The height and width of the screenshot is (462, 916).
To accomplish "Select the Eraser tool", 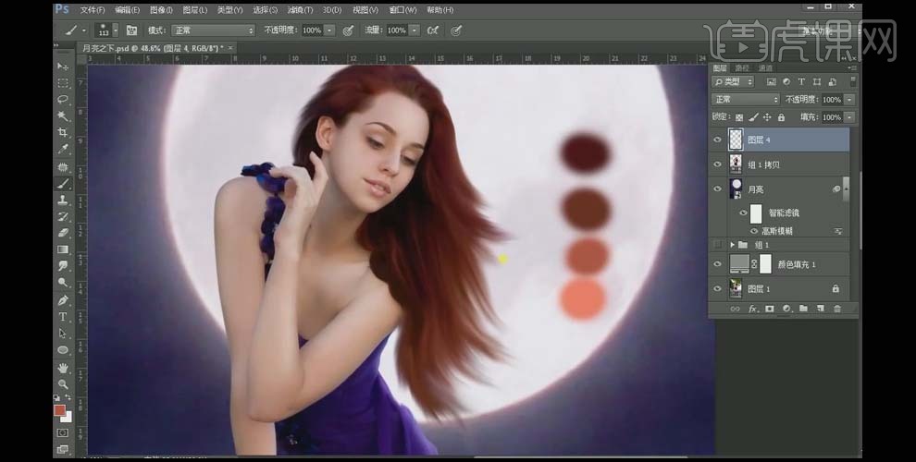I will point(63,233).
